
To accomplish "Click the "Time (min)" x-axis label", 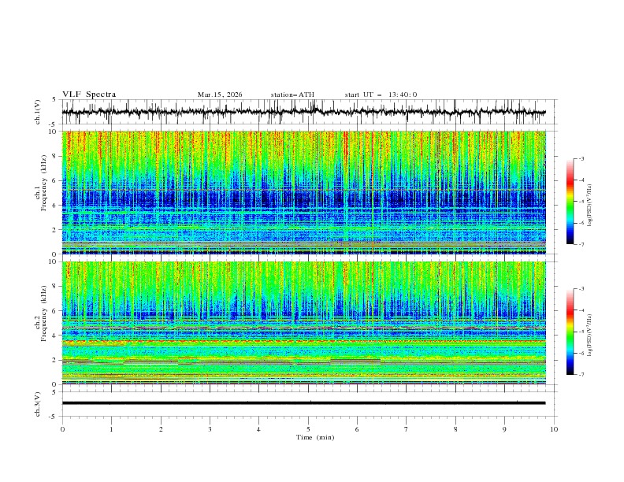I will (x=315, y=437).
